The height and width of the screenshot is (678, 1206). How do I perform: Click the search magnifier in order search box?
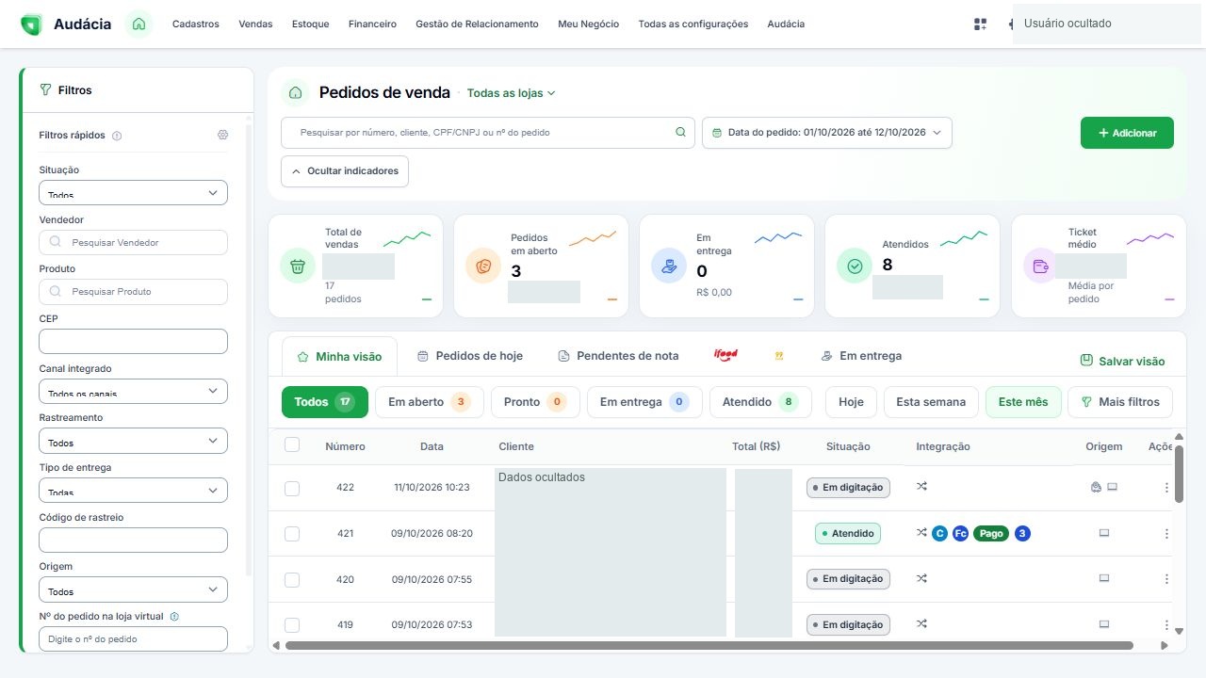click(x=680, y=133)
